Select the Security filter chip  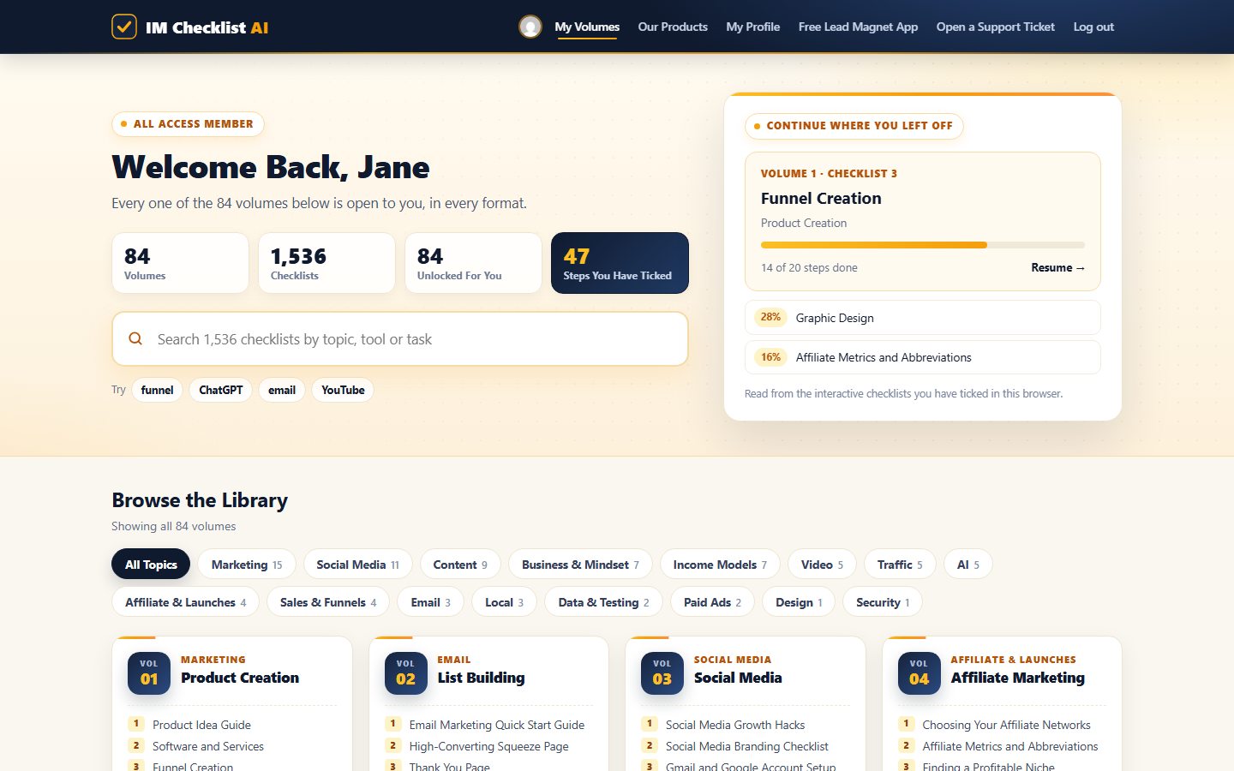click(883, 602)
